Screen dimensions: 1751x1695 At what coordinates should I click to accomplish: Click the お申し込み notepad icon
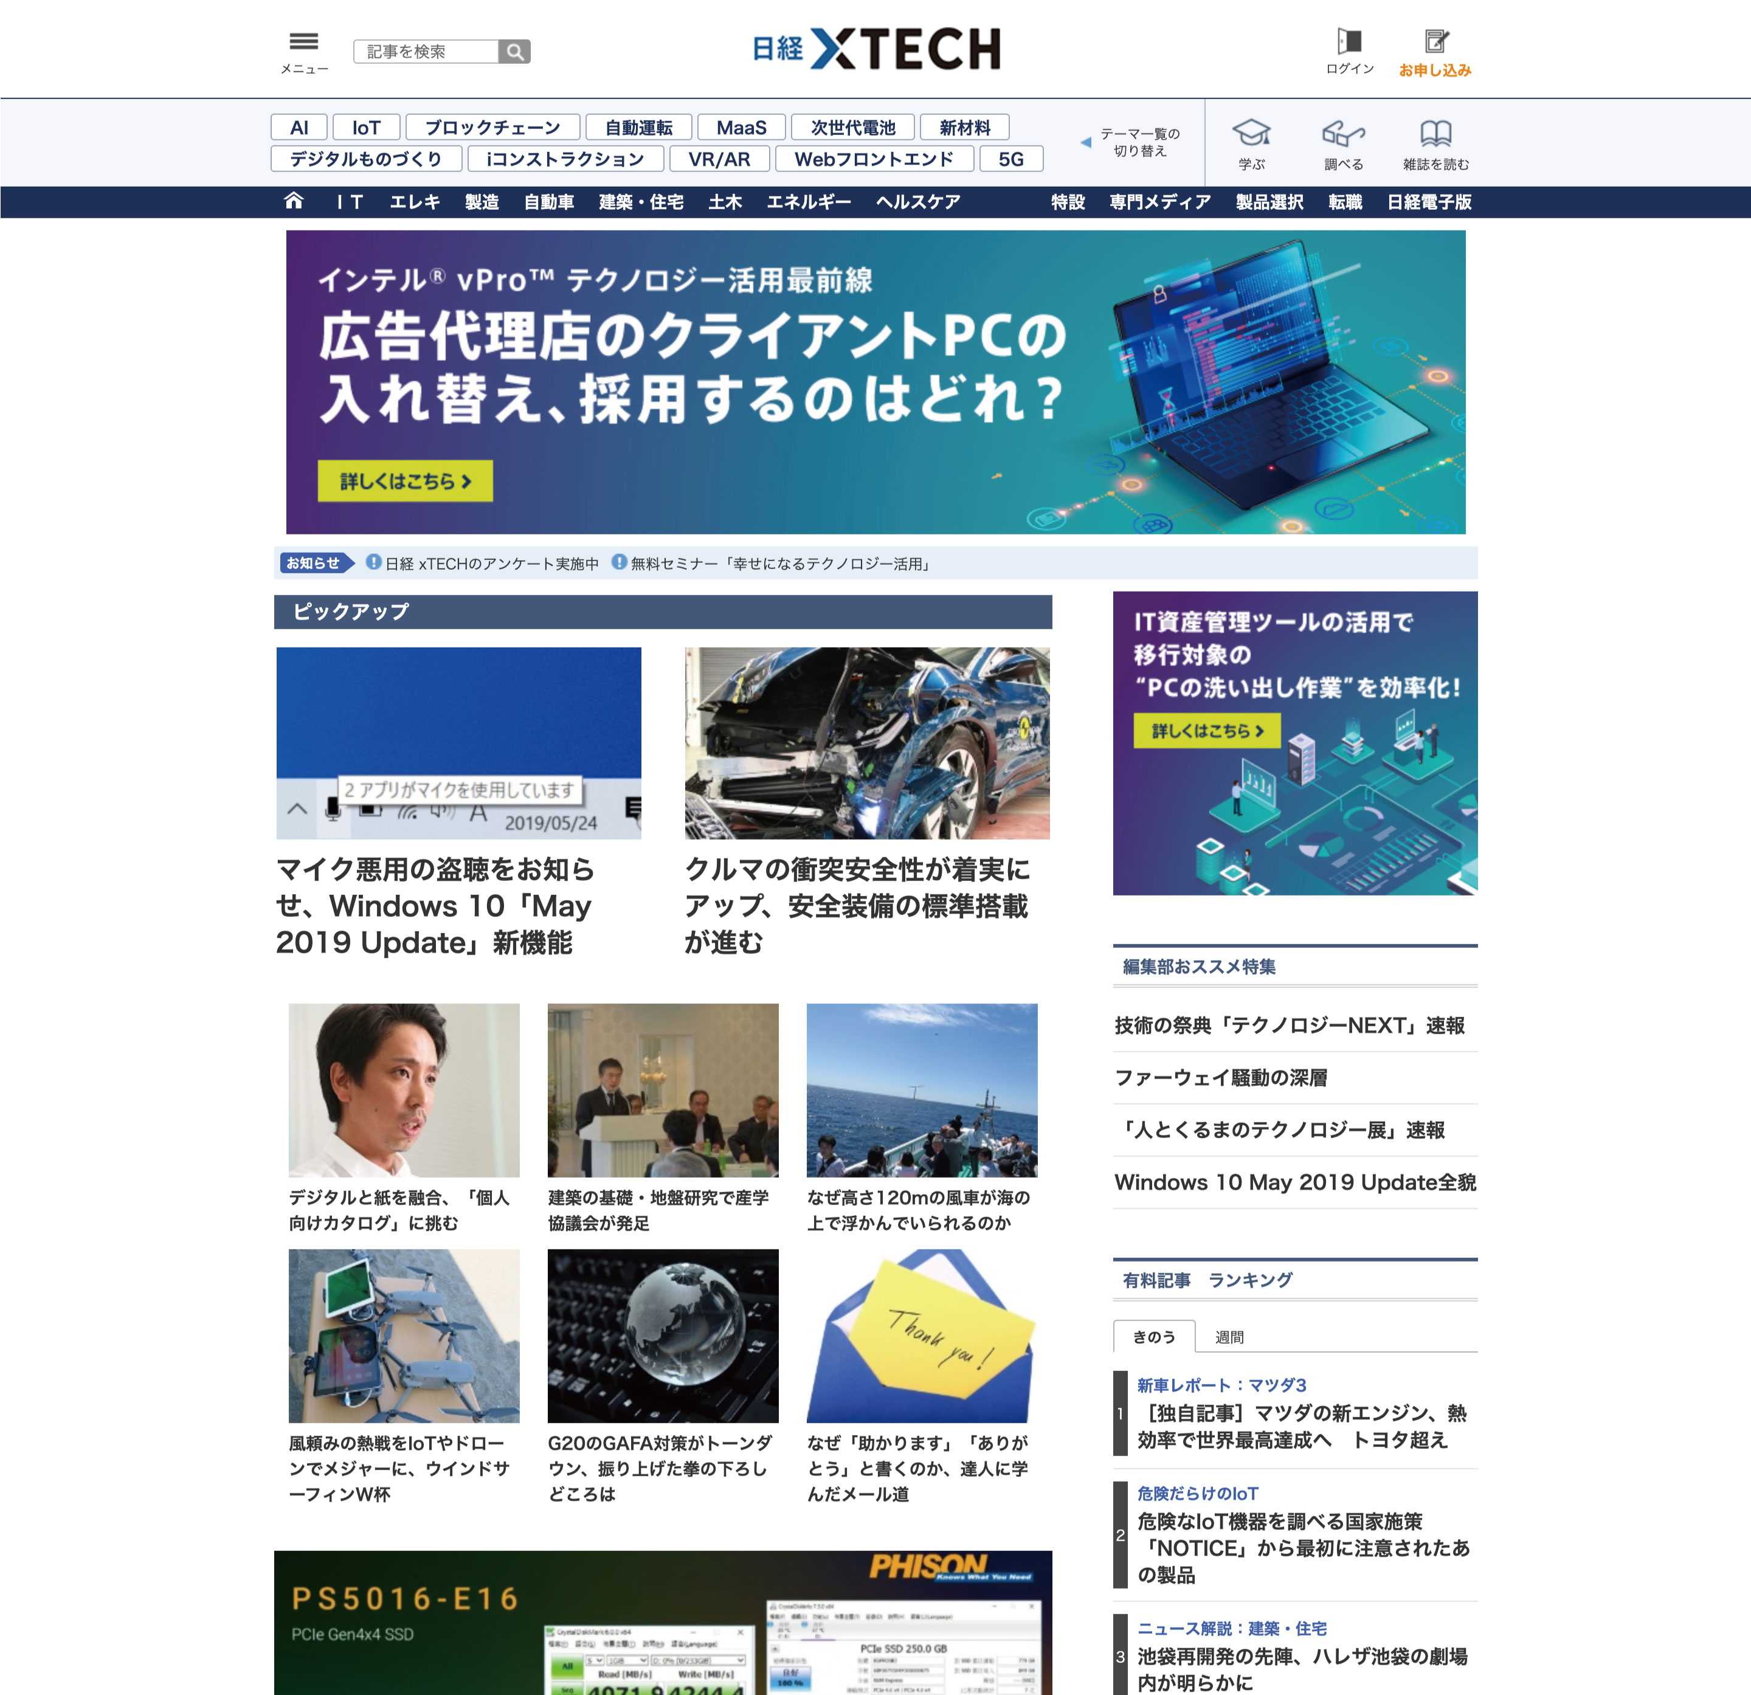[x=1435, y=41]
